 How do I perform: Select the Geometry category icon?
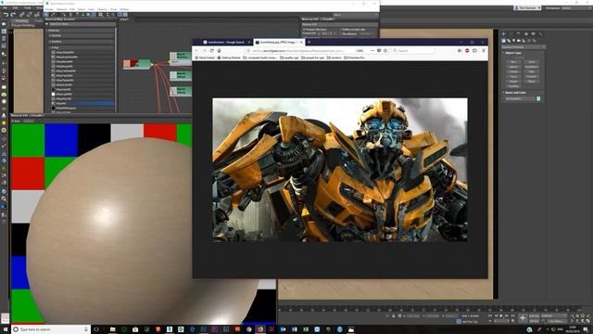pyautogui.click(x=503, y=41)
